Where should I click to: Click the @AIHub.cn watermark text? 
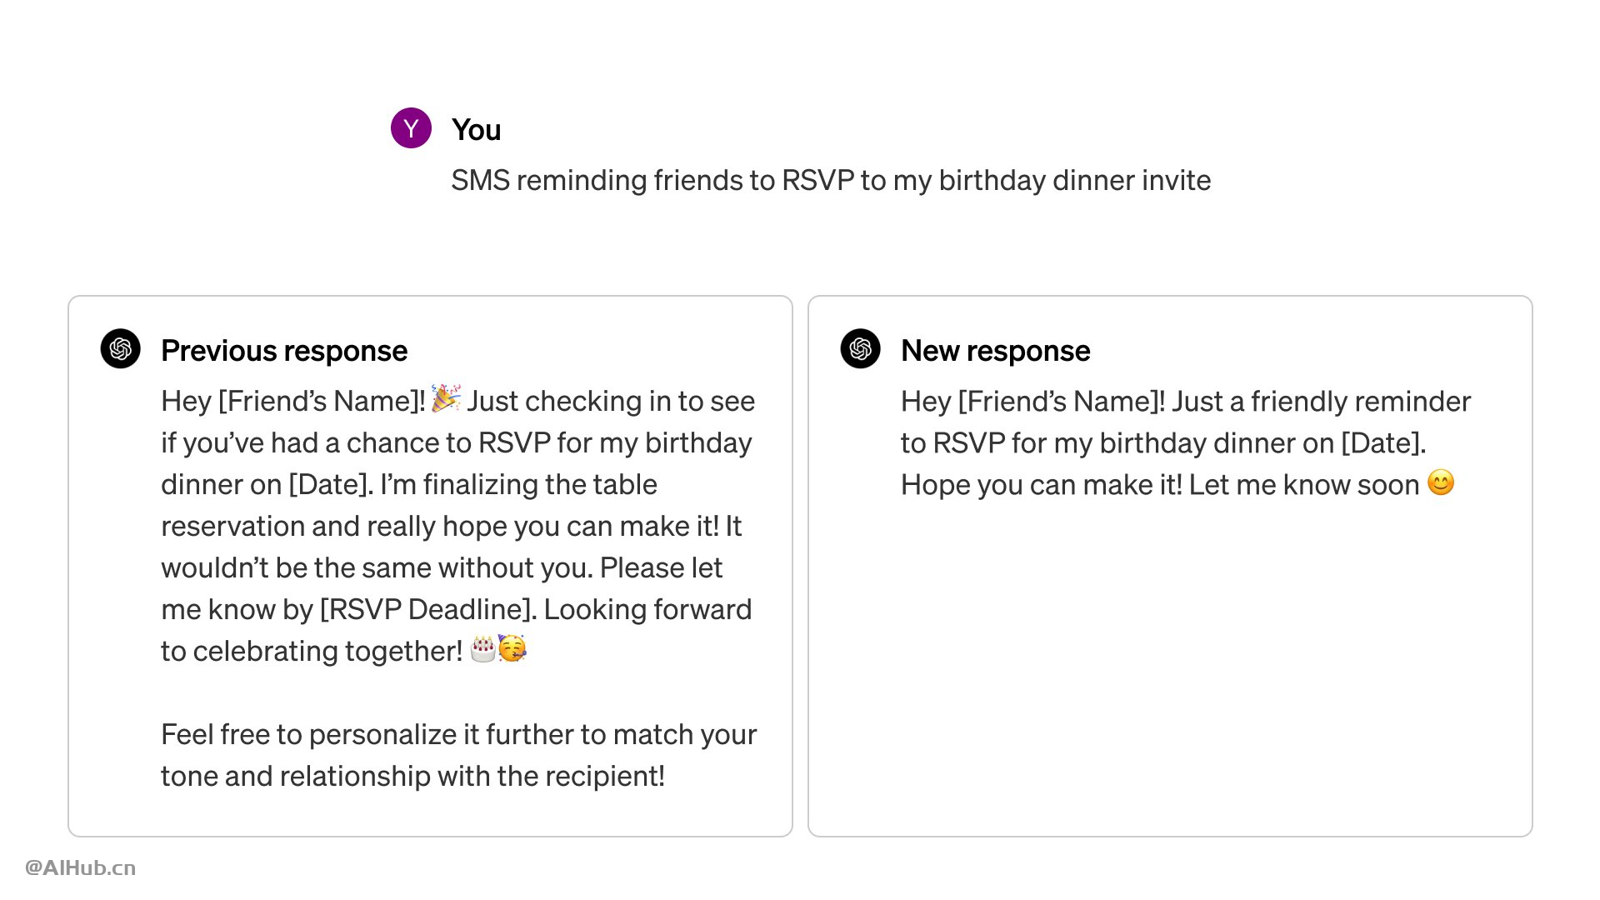click(x=80, y=867)
